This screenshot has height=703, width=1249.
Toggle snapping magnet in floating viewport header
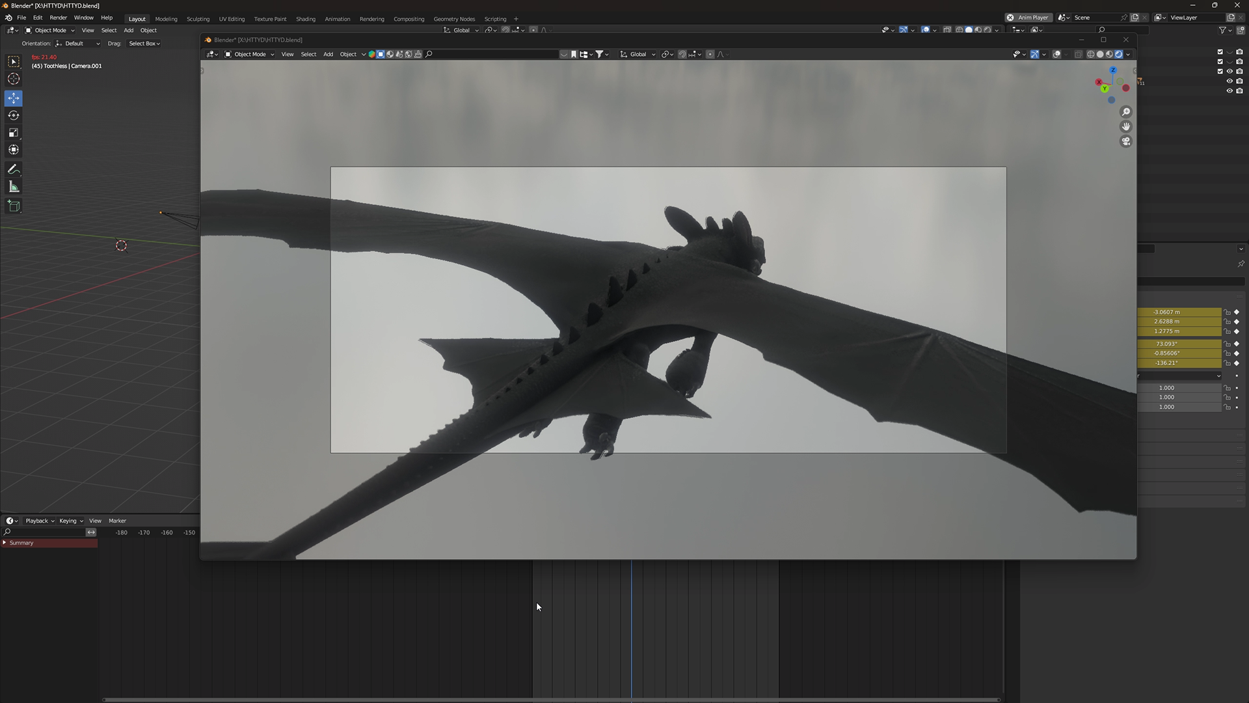click(682, 54)
